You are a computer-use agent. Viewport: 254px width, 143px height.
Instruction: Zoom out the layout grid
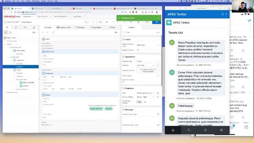43,33
